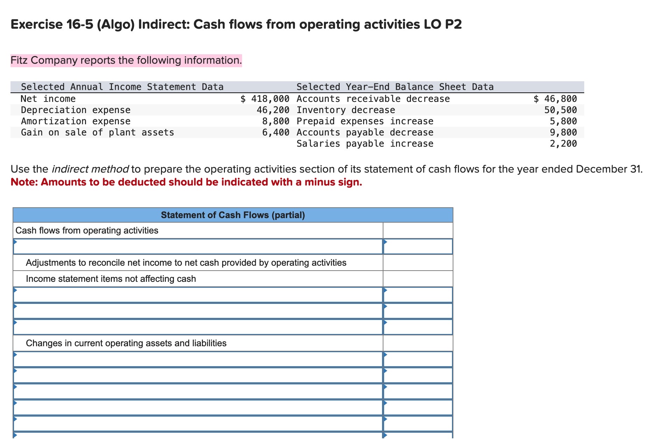Click the '2,200' salaries payable value
Image resolution: width=650 pixels, height=439 pixels.
[564, 144]
